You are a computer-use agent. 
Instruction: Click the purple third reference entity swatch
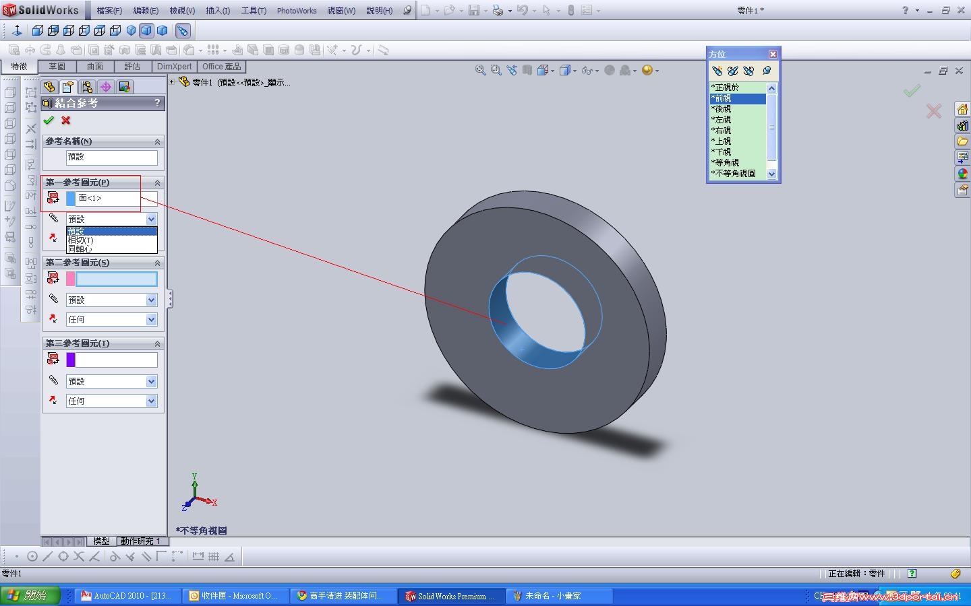click(71, 360)
